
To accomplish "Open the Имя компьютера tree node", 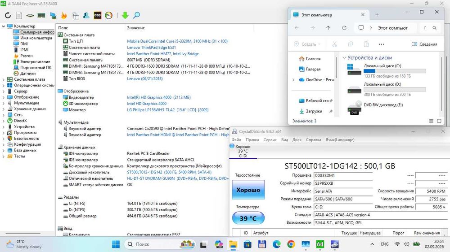I will point(33,38).
